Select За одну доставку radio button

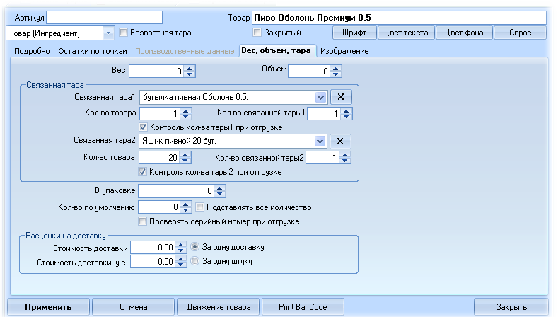coord(194,246)
